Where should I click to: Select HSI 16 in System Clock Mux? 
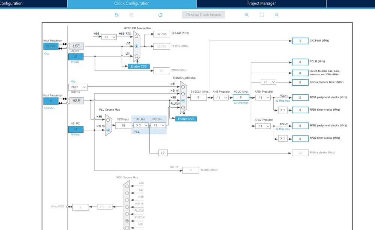coord(183,94)
